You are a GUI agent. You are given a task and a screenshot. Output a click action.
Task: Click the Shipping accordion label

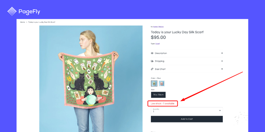pos(159,61)
